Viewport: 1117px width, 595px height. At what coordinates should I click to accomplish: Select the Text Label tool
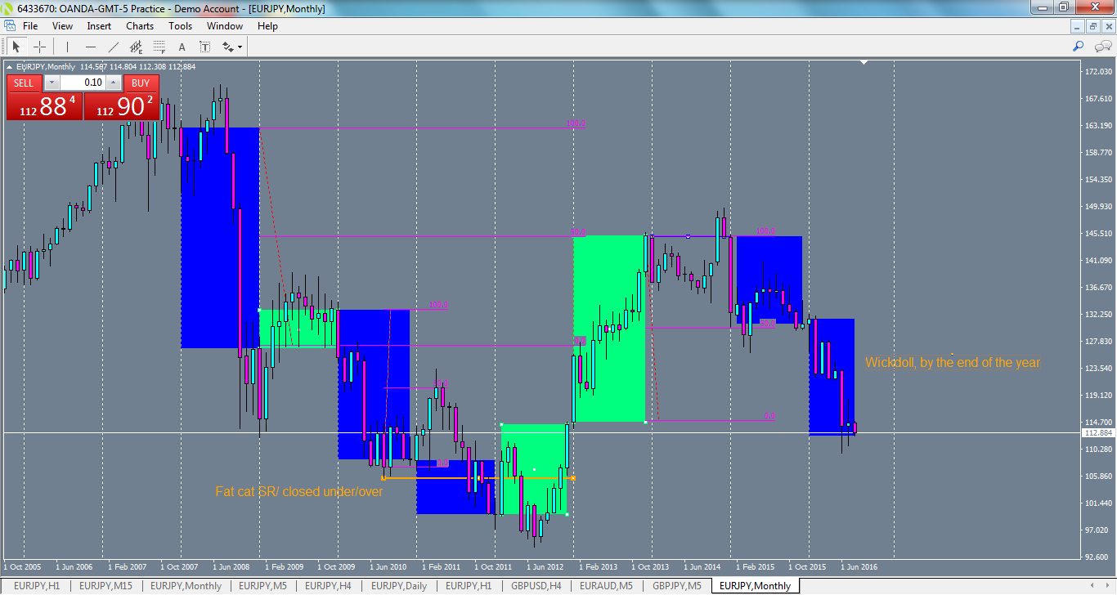[204, 47]
